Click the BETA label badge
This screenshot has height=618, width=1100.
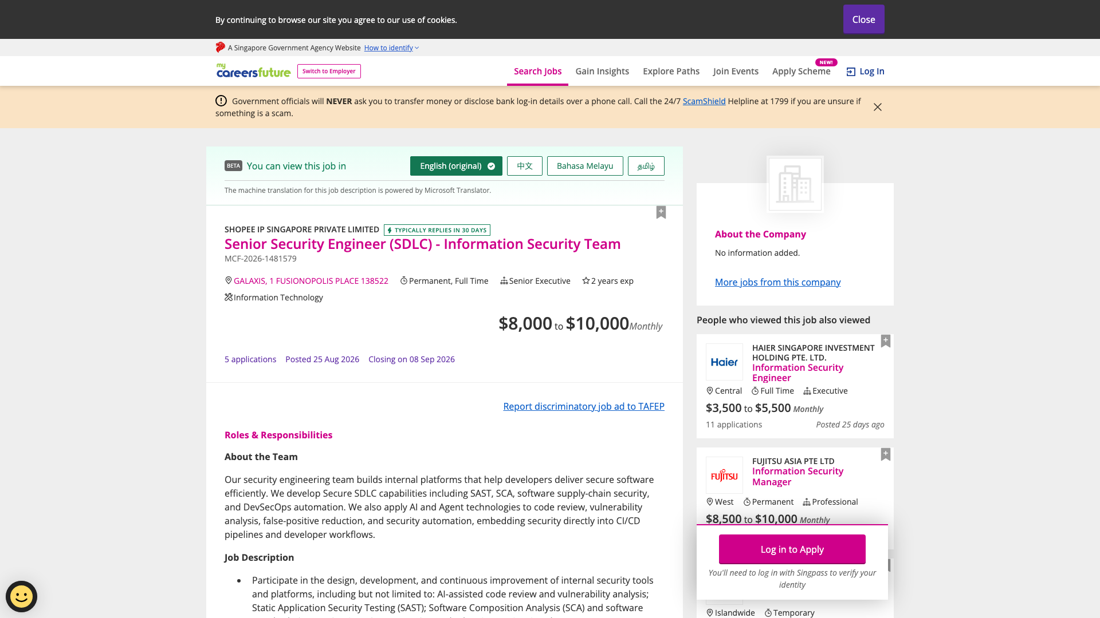click(233, 166)
